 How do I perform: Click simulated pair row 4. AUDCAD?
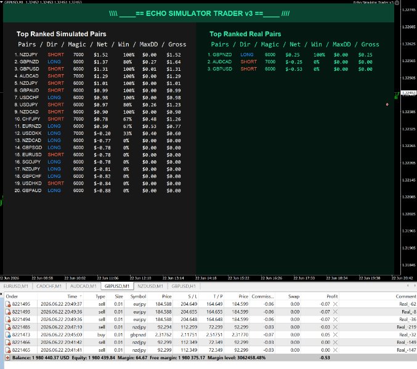[97, 76]
